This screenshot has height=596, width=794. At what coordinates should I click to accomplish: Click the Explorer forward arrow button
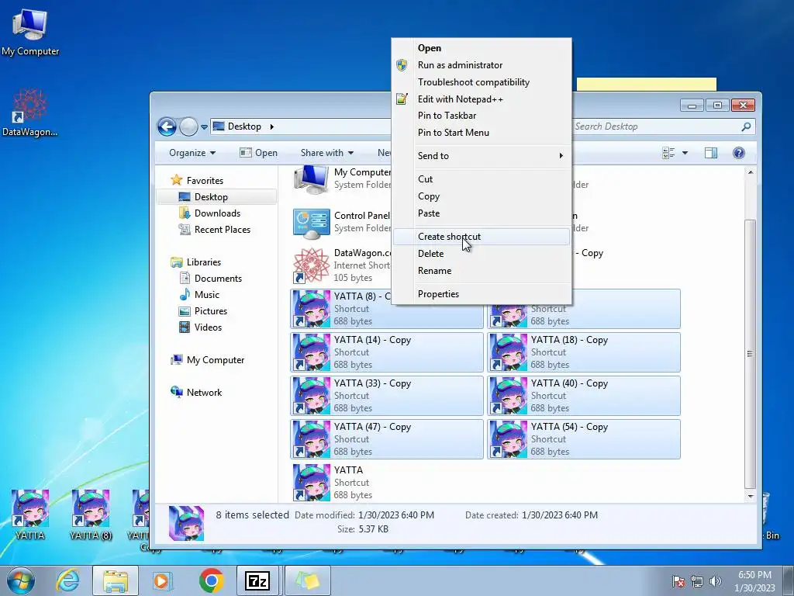click(x=188, y=126)
